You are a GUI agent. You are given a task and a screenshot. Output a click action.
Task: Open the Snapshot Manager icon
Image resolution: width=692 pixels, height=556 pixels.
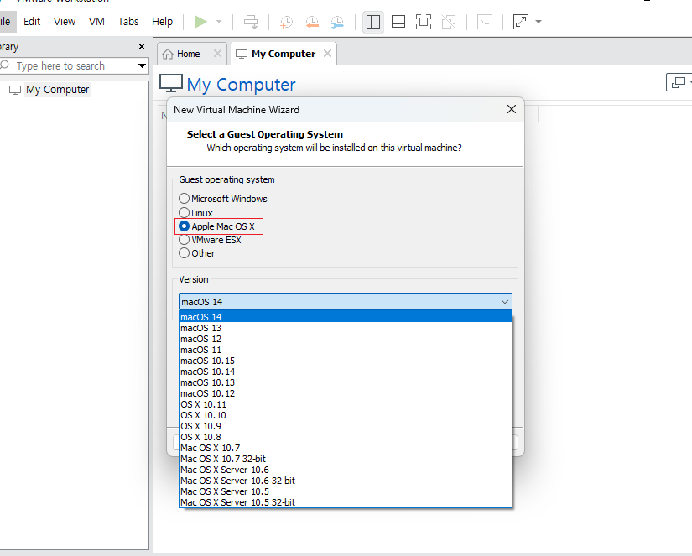click(x=337, y=22)
